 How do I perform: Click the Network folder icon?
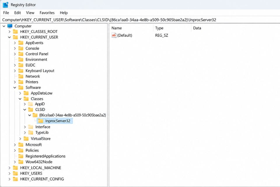21,76
